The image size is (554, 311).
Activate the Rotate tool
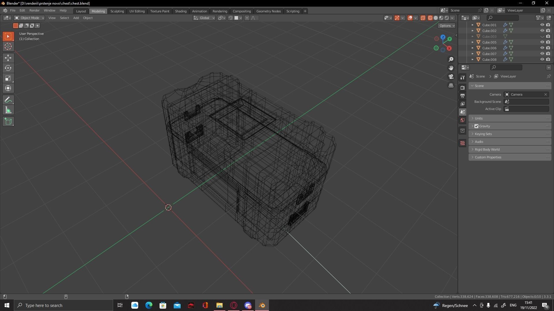coord(8,68)
